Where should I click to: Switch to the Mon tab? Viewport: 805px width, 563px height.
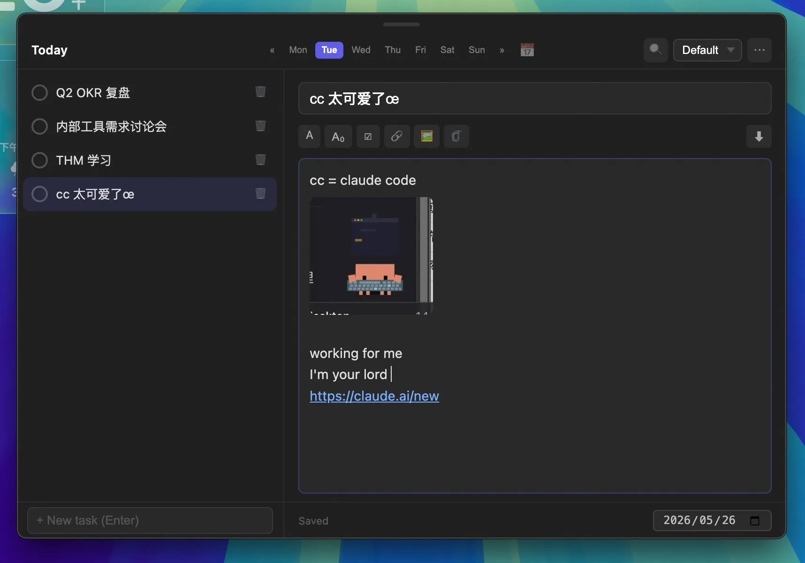(298, 50)
